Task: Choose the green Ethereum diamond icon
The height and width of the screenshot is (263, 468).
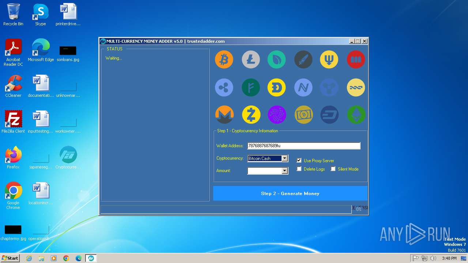Action: click(356, 115)
